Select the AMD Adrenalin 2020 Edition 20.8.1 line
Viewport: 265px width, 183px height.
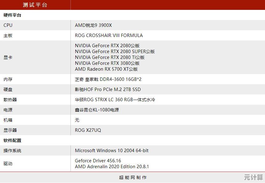[x=112, y=167]
